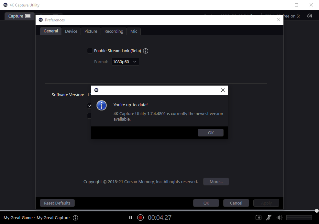
Task: Close the Preferences window
Action: click(x=279, y=20)
